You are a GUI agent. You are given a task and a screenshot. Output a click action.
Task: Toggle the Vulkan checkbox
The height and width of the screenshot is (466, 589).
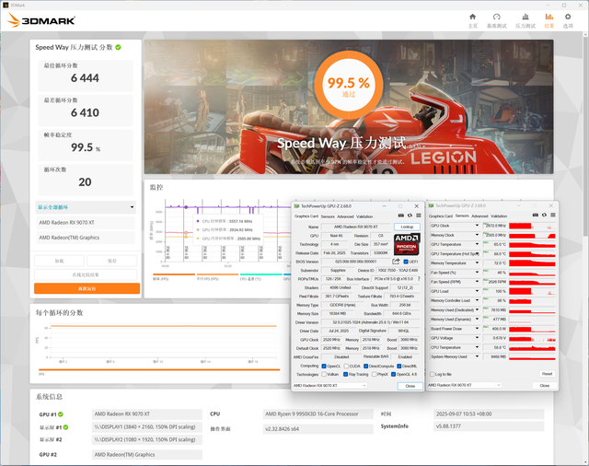coord(324,374)
